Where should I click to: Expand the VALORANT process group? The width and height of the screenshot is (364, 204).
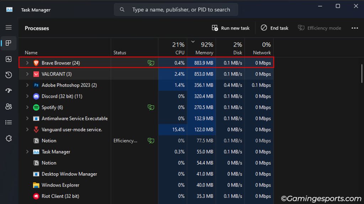27,74
